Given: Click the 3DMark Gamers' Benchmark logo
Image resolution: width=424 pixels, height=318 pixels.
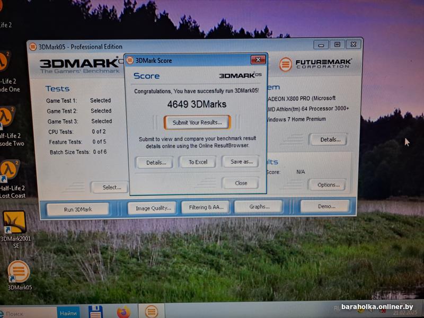Looking at the screenshot, I should [79, 65].
